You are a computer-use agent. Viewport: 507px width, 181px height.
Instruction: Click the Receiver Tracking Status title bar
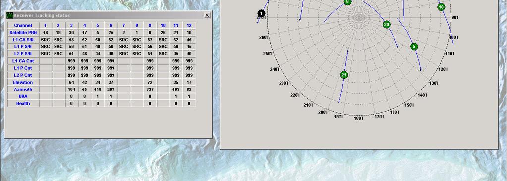click(109, 15)
